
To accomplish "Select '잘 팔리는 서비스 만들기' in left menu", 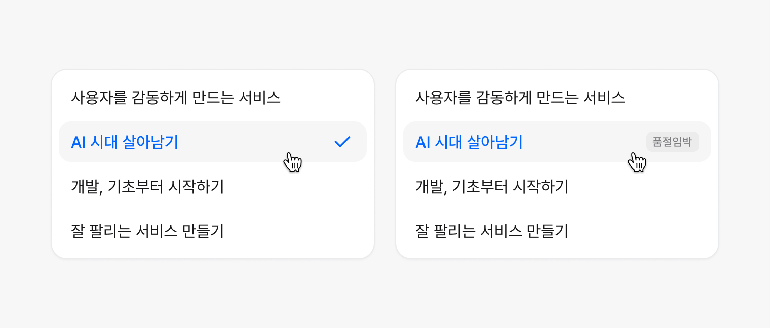I will tap(147, 231).
